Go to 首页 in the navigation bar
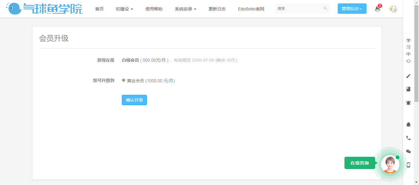The image size is (419, 185). (x=99, y=9)
